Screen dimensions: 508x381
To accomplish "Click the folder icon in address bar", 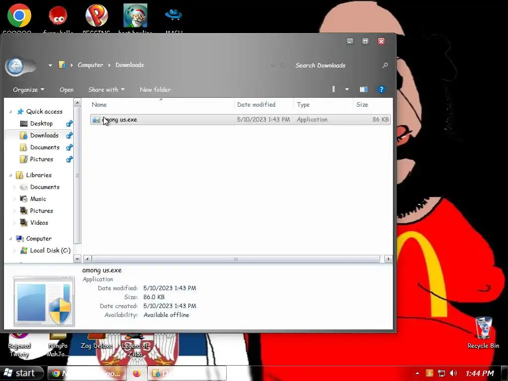I will click(x=63, y=65).
